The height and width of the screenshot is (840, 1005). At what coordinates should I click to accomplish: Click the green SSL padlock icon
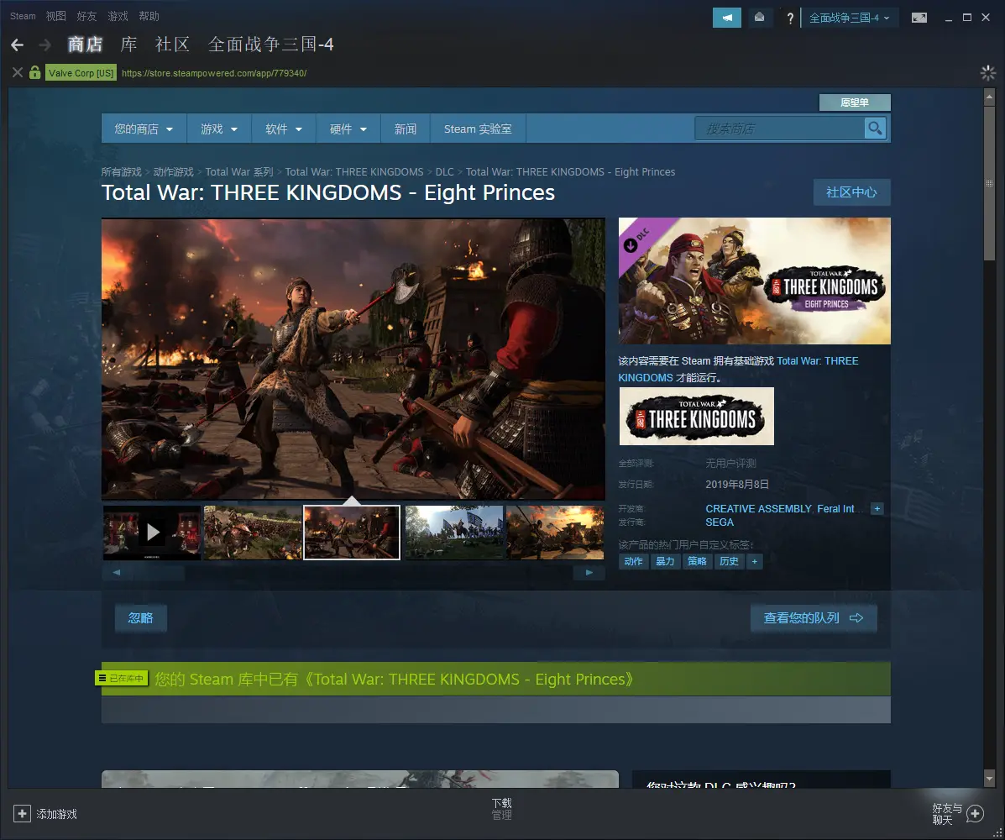pos(34,72)
